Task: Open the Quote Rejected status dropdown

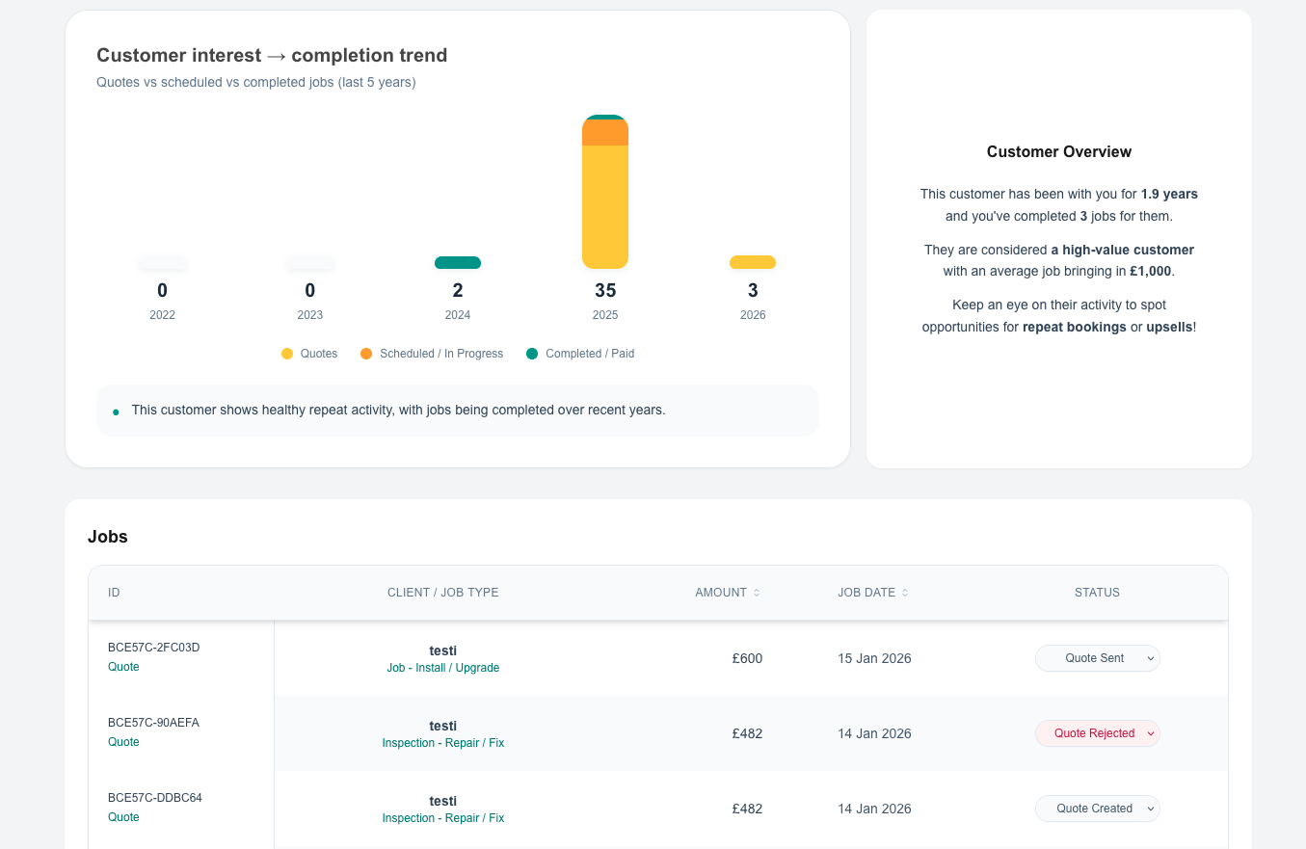Action: pos(1097,733)
